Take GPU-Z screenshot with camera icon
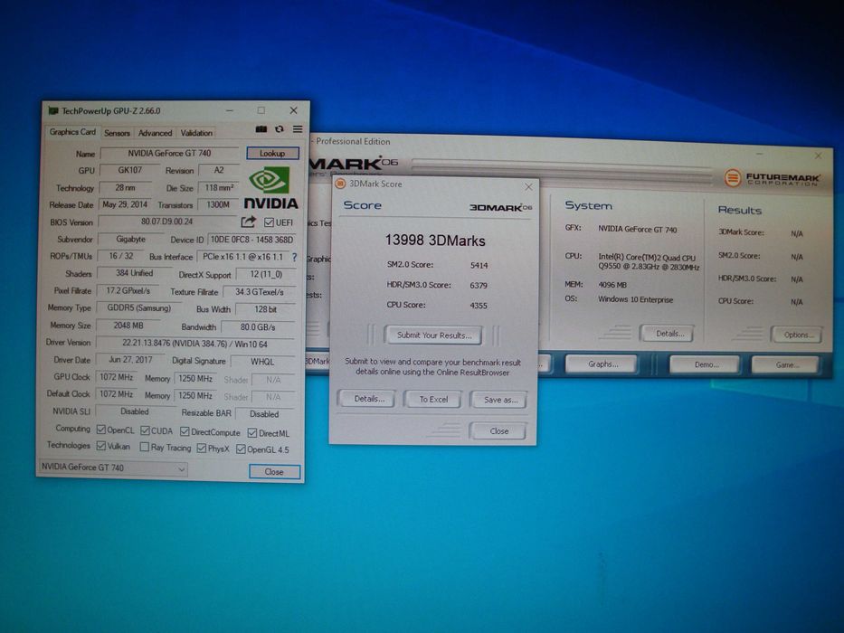Viewport: 844px width, 633px height. [x=261, y=129]
